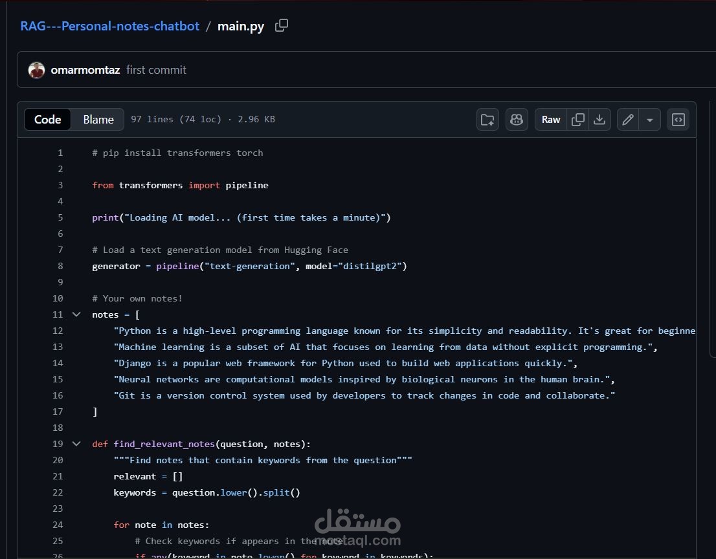Open the RAG---Personal-notes-chatbot repository link
Screen dimensions: 716x559
point(109,26)
